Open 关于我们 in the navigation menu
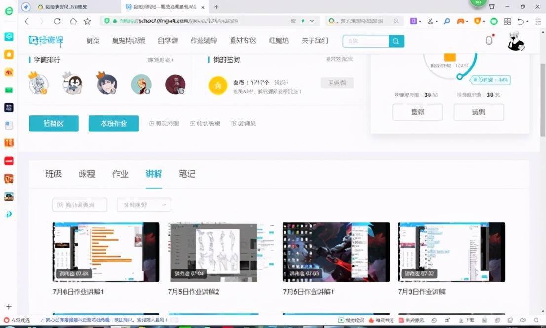The height and width of the screenshot is (328, 546). tap(314, 41)
